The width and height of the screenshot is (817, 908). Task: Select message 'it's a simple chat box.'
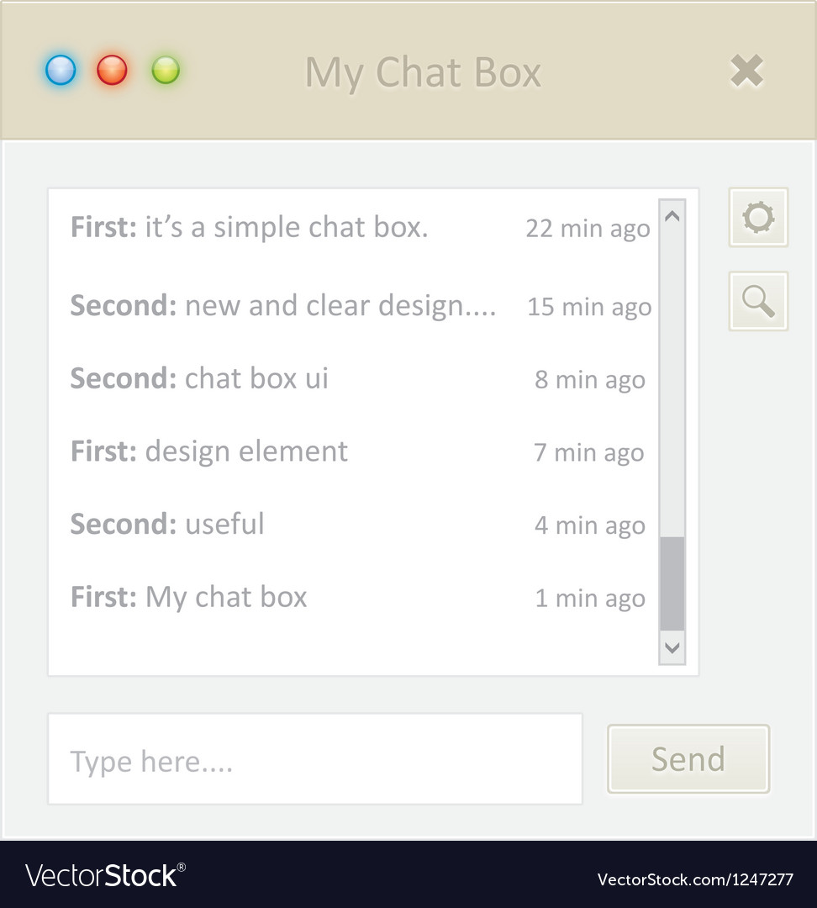(x=286, y=227)
